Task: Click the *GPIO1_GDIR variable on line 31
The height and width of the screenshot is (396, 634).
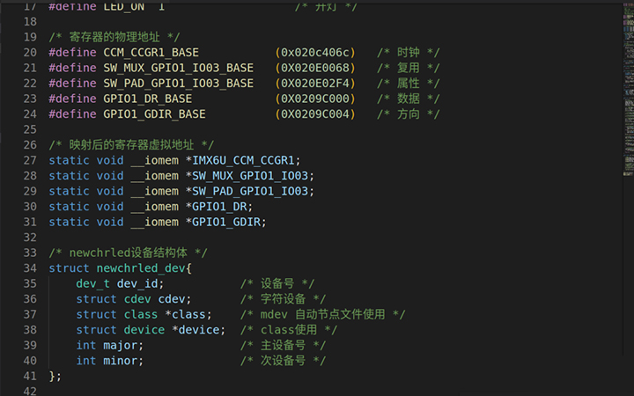Action: click(226, 222)
